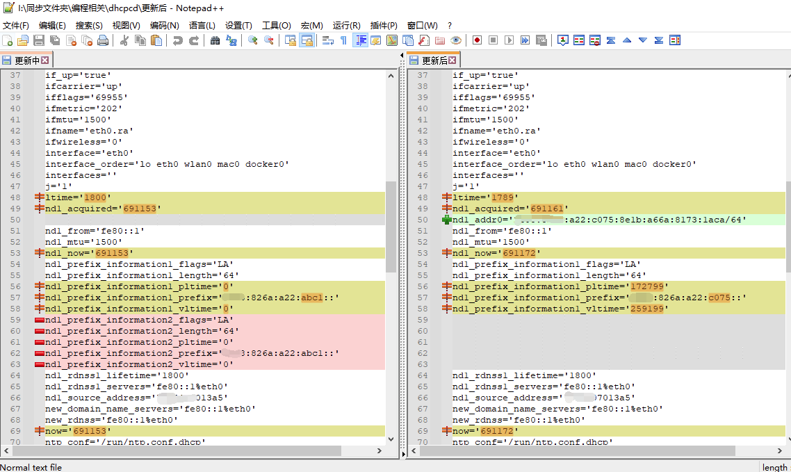Click the Undo toolbar icon
The image size is (791, 472).
point(178,40)
